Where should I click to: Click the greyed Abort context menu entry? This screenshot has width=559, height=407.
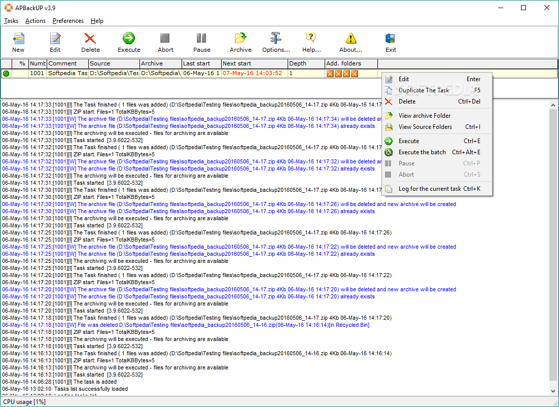tap(437, 175)
